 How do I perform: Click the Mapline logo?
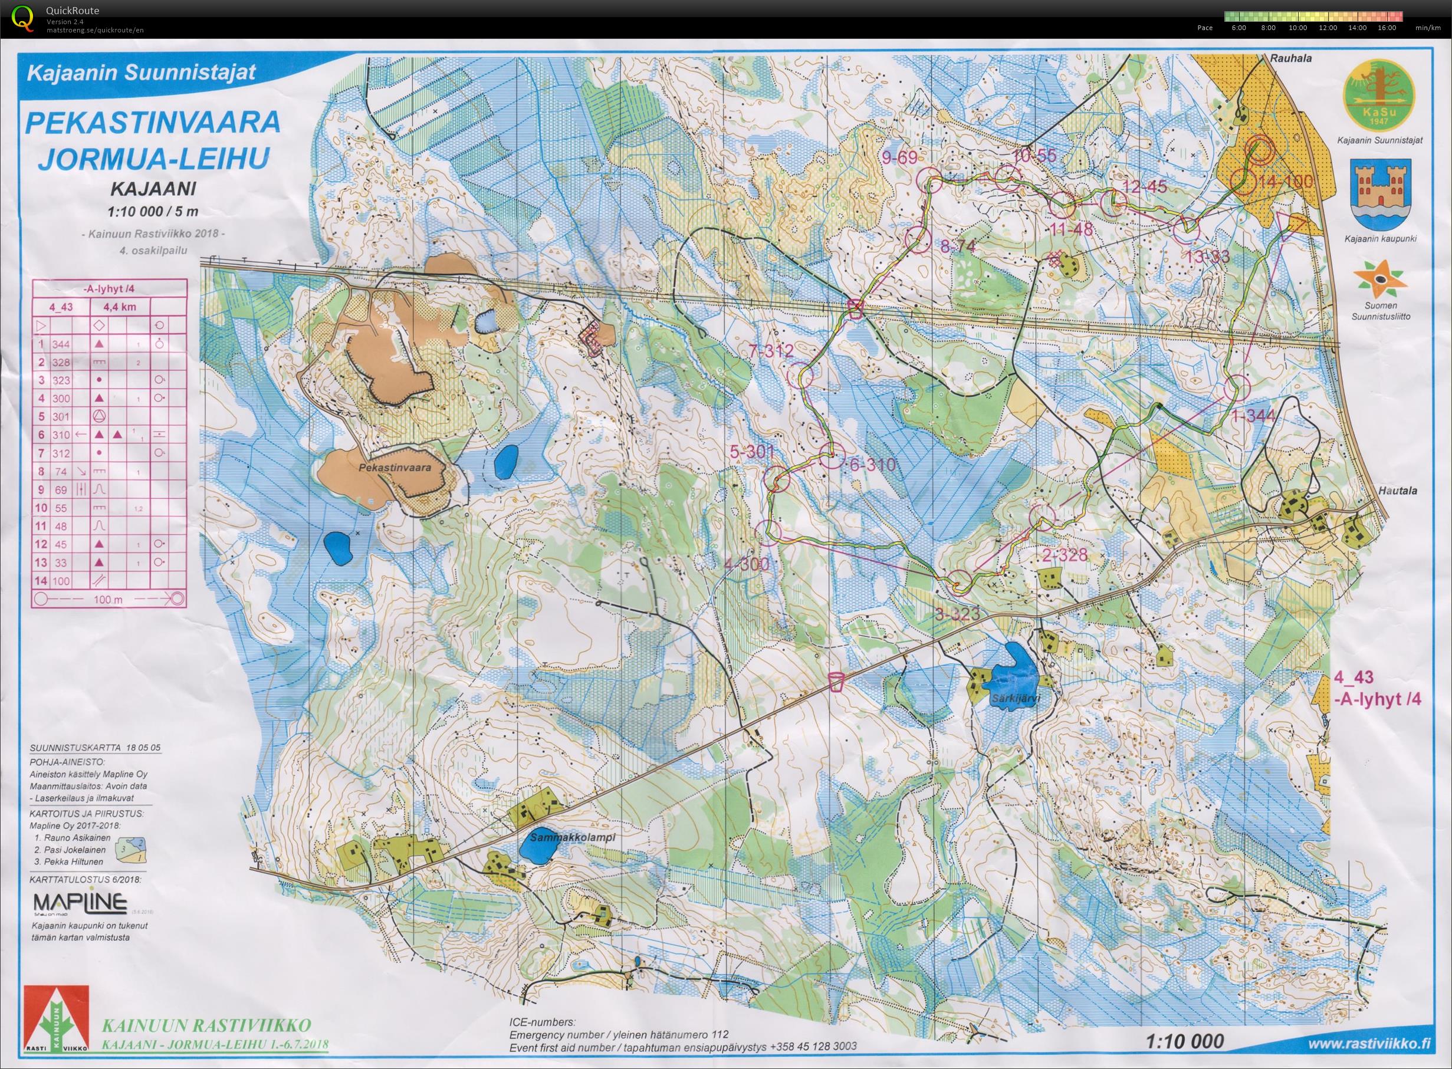coord(80,903)
